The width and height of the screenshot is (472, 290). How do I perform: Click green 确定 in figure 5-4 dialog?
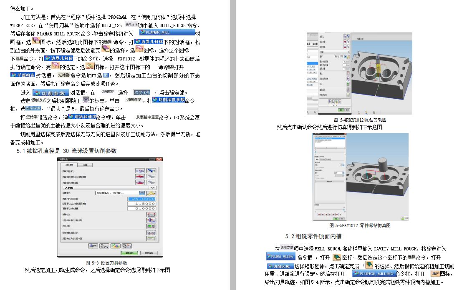click(x=341, y=110)
